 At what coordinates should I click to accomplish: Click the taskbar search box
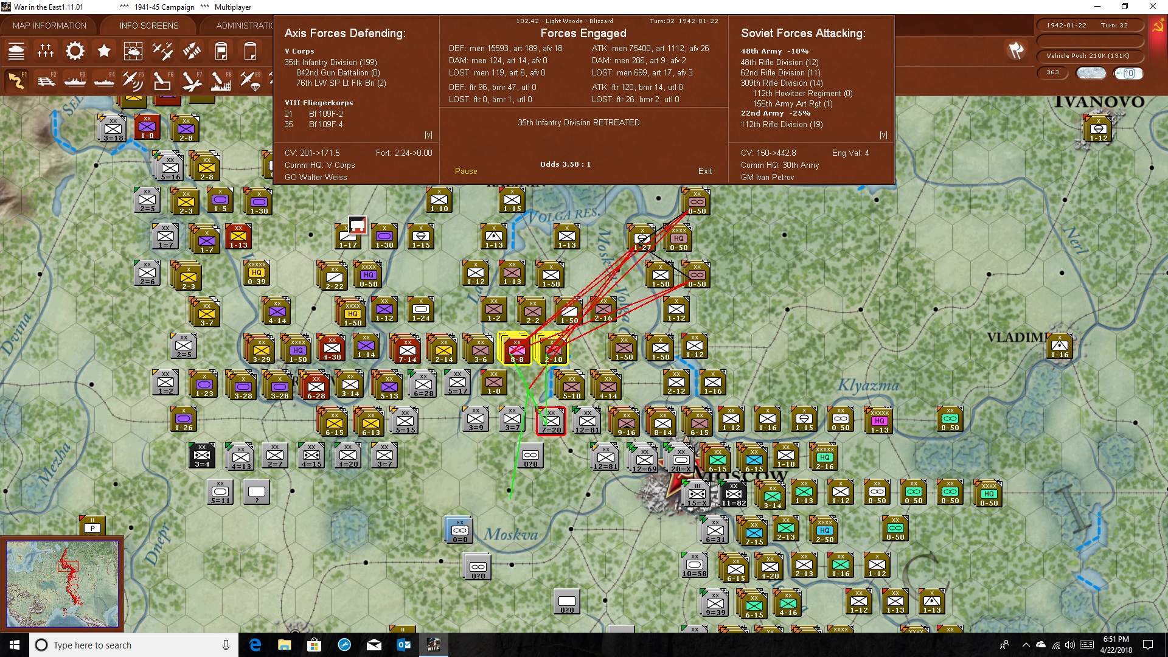(x=134, y=645)
